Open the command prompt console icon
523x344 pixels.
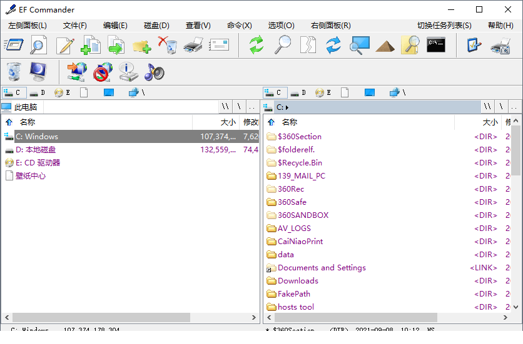(x=435, y=45)
